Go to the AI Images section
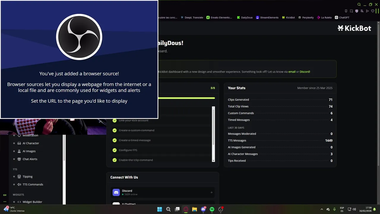The height and width of the screenshot is (214, 380). [x=29, y=151]
